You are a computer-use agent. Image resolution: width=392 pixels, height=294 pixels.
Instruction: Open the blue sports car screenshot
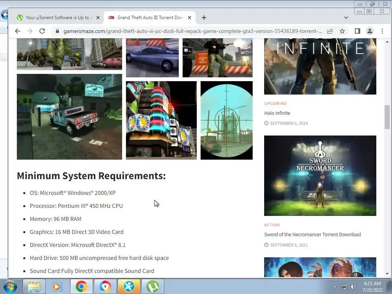coord(152,58)
